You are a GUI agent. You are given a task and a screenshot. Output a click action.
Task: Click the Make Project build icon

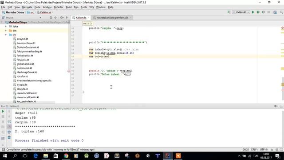pos(229,12)
